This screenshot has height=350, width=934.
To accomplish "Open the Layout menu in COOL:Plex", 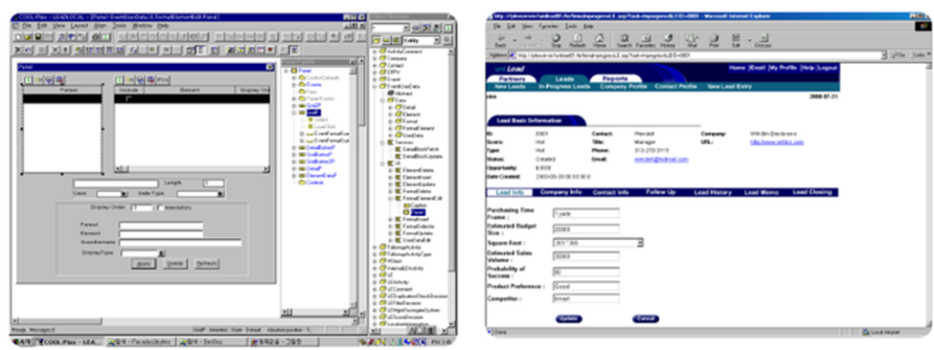I will [80, 26].
